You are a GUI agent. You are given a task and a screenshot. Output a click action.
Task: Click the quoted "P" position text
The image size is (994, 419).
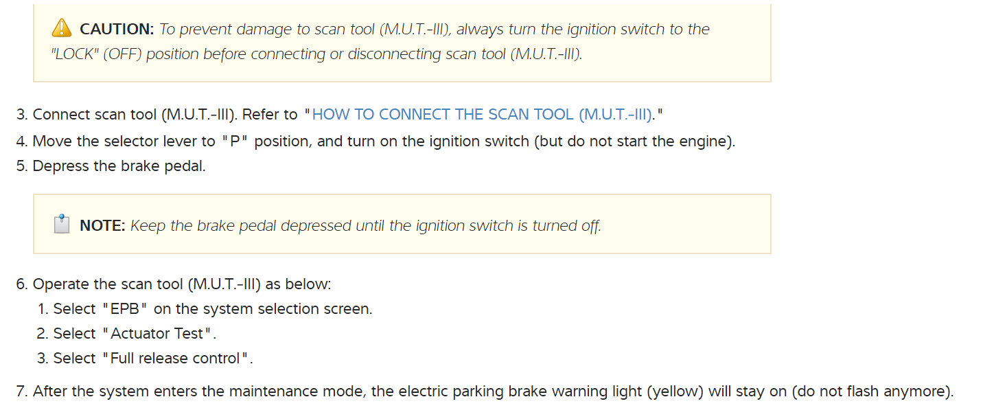235,141
